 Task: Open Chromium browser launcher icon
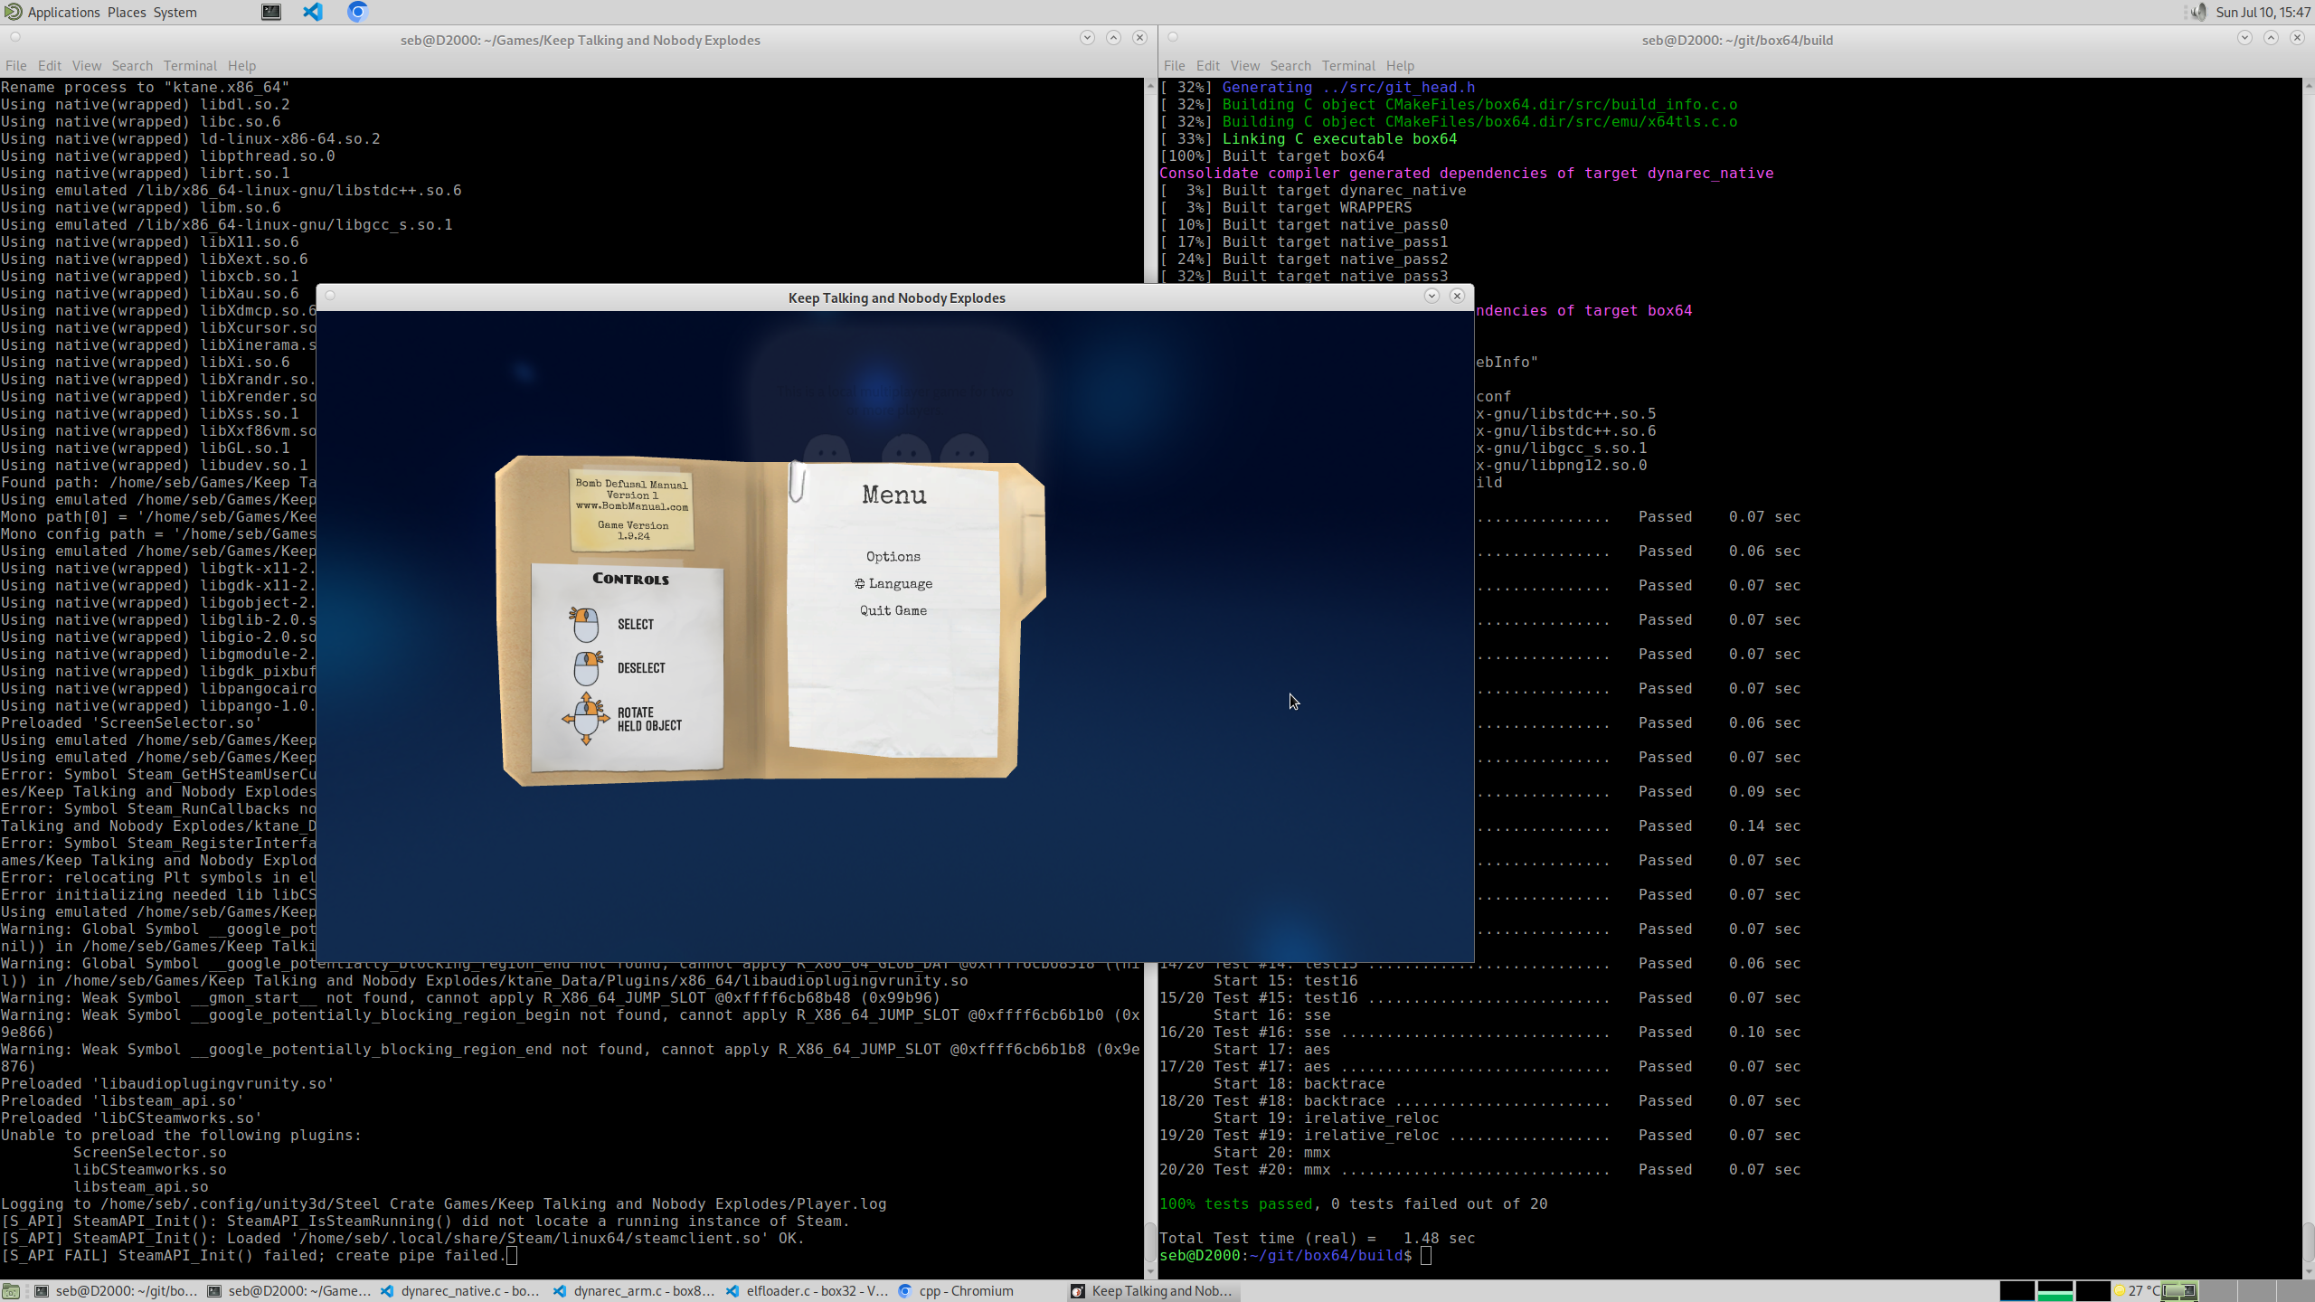[x=357, y=12]
